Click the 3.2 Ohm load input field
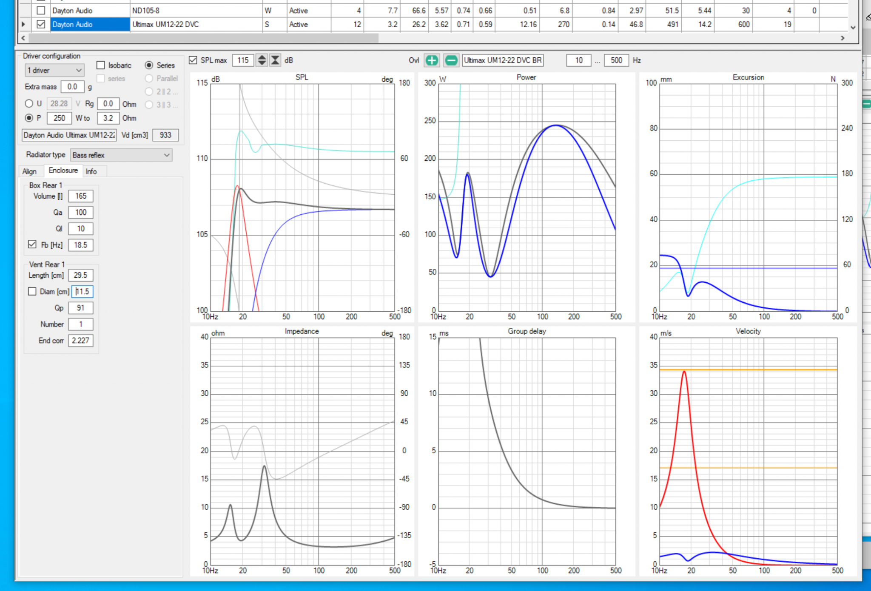 pyautogui.click(x=108, y=118)
